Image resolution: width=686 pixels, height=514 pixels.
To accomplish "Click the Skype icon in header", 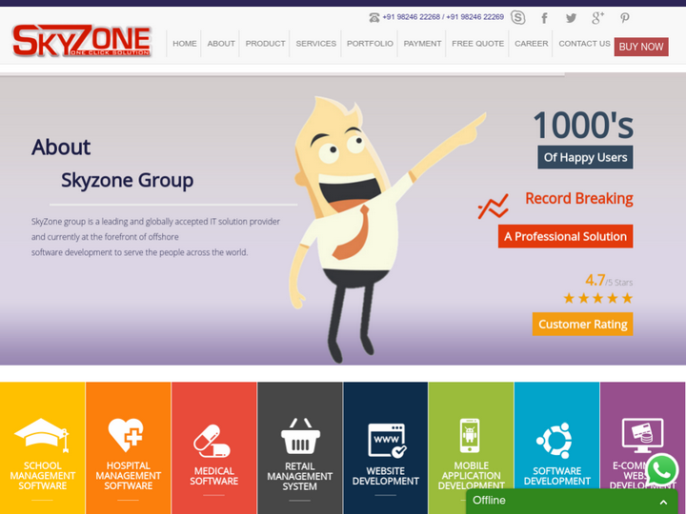I will click(517, 17).
